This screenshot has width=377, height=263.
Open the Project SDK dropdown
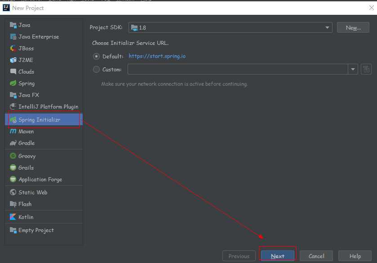pos(231,28)
